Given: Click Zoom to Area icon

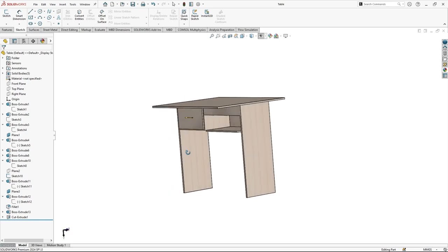Looking at the screenshot, I should coord(218,36).
